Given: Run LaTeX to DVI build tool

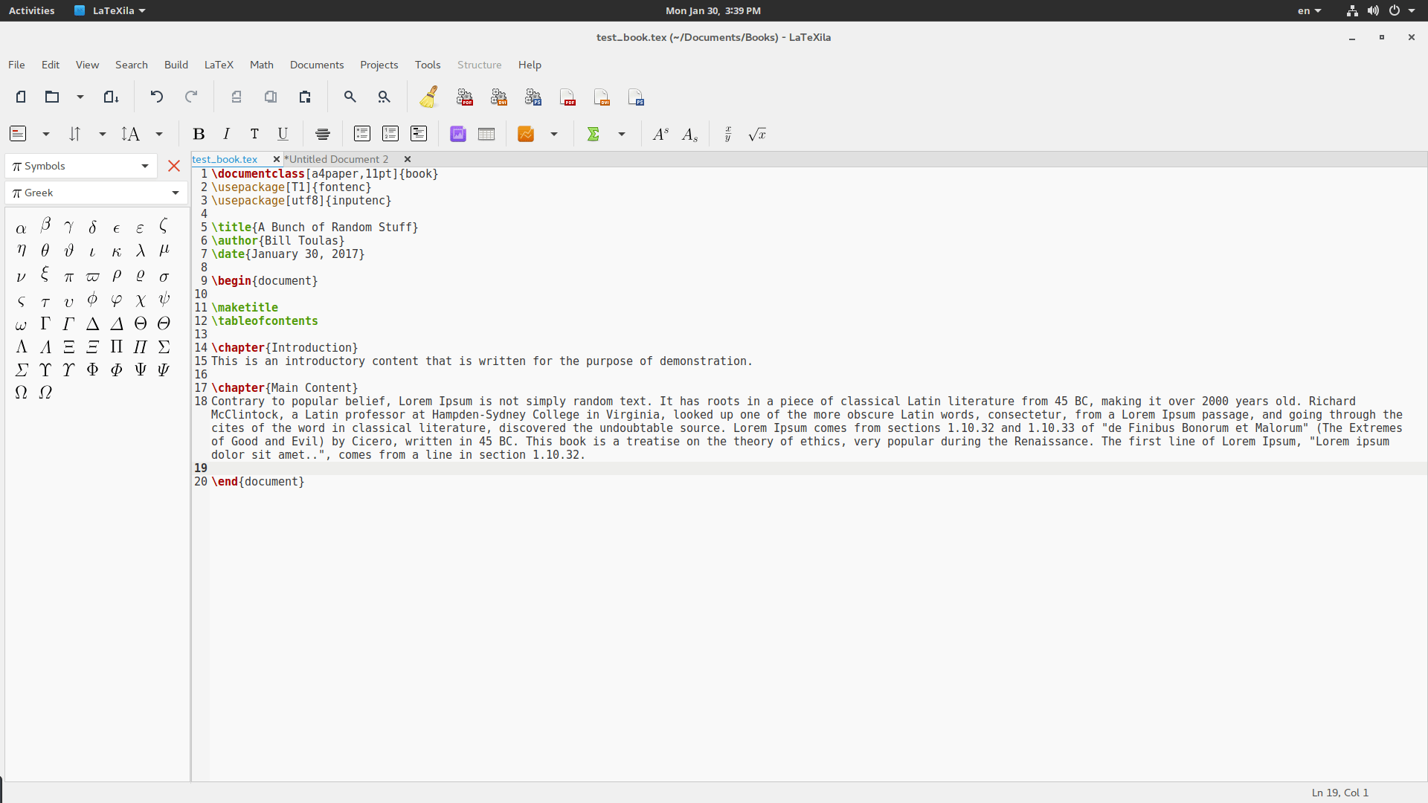Looking at the screenshot, I should (499, 97).
